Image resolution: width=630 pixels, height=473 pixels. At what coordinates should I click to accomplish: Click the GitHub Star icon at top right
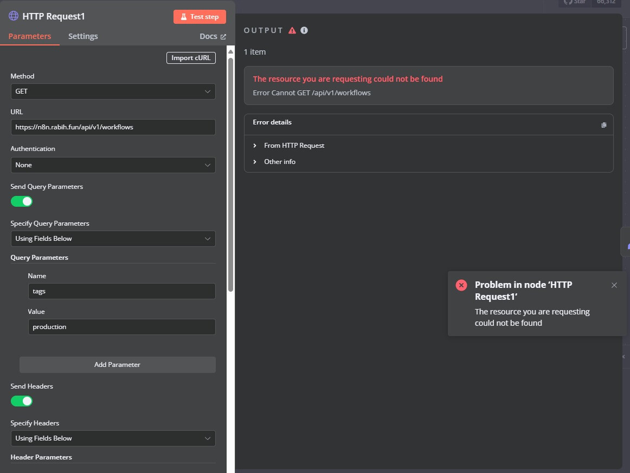pos(568,2)
